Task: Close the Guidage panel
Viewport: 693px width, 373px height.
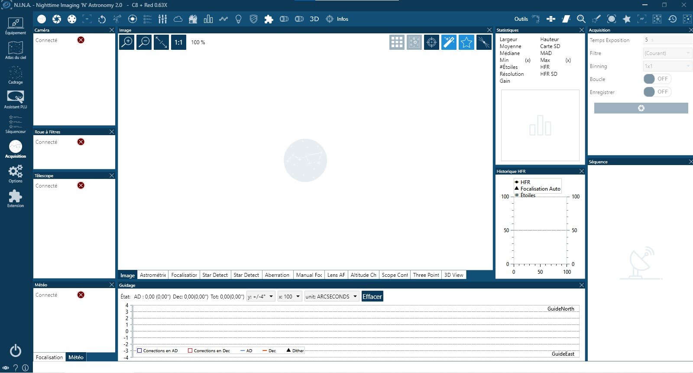Action: coord(582,285)
